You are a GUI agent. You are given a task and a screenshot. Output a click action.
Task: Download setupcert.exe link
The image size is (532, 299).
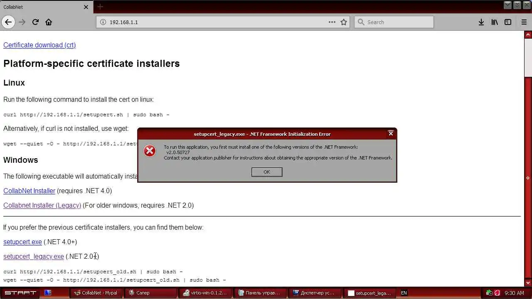tap(22, 242)
